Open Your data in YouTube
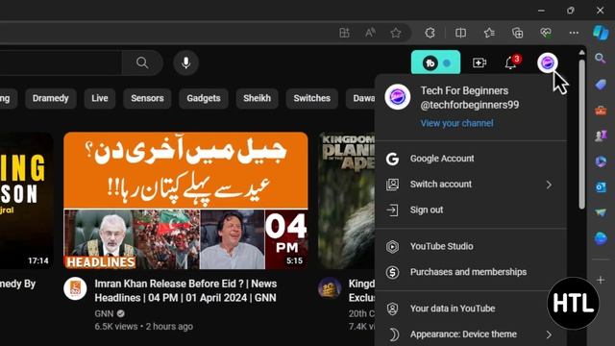615x346 pixels. pos(471,309)
